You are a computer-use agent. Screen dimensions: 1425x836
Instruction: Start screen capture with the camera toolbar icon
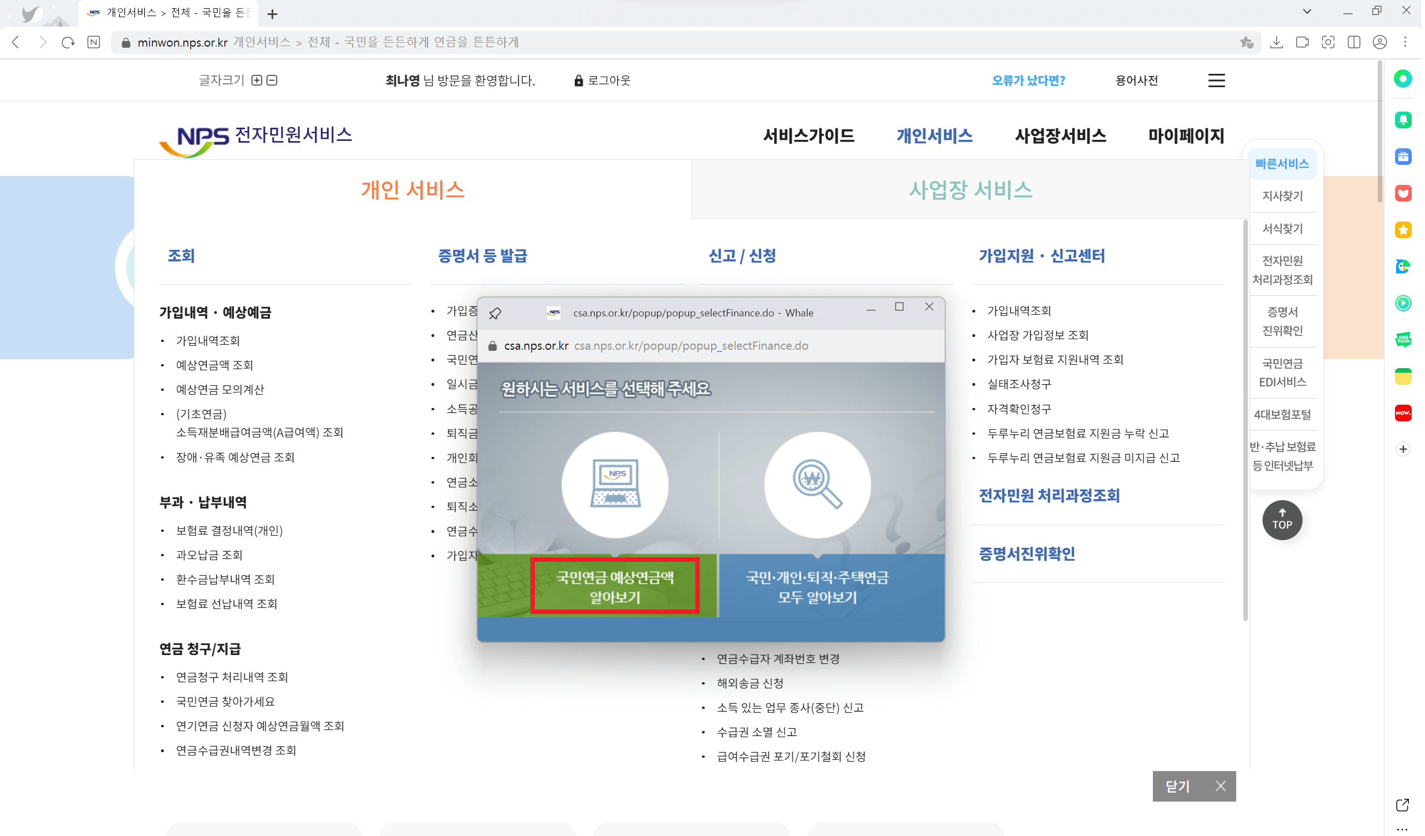coord(1328,42)
